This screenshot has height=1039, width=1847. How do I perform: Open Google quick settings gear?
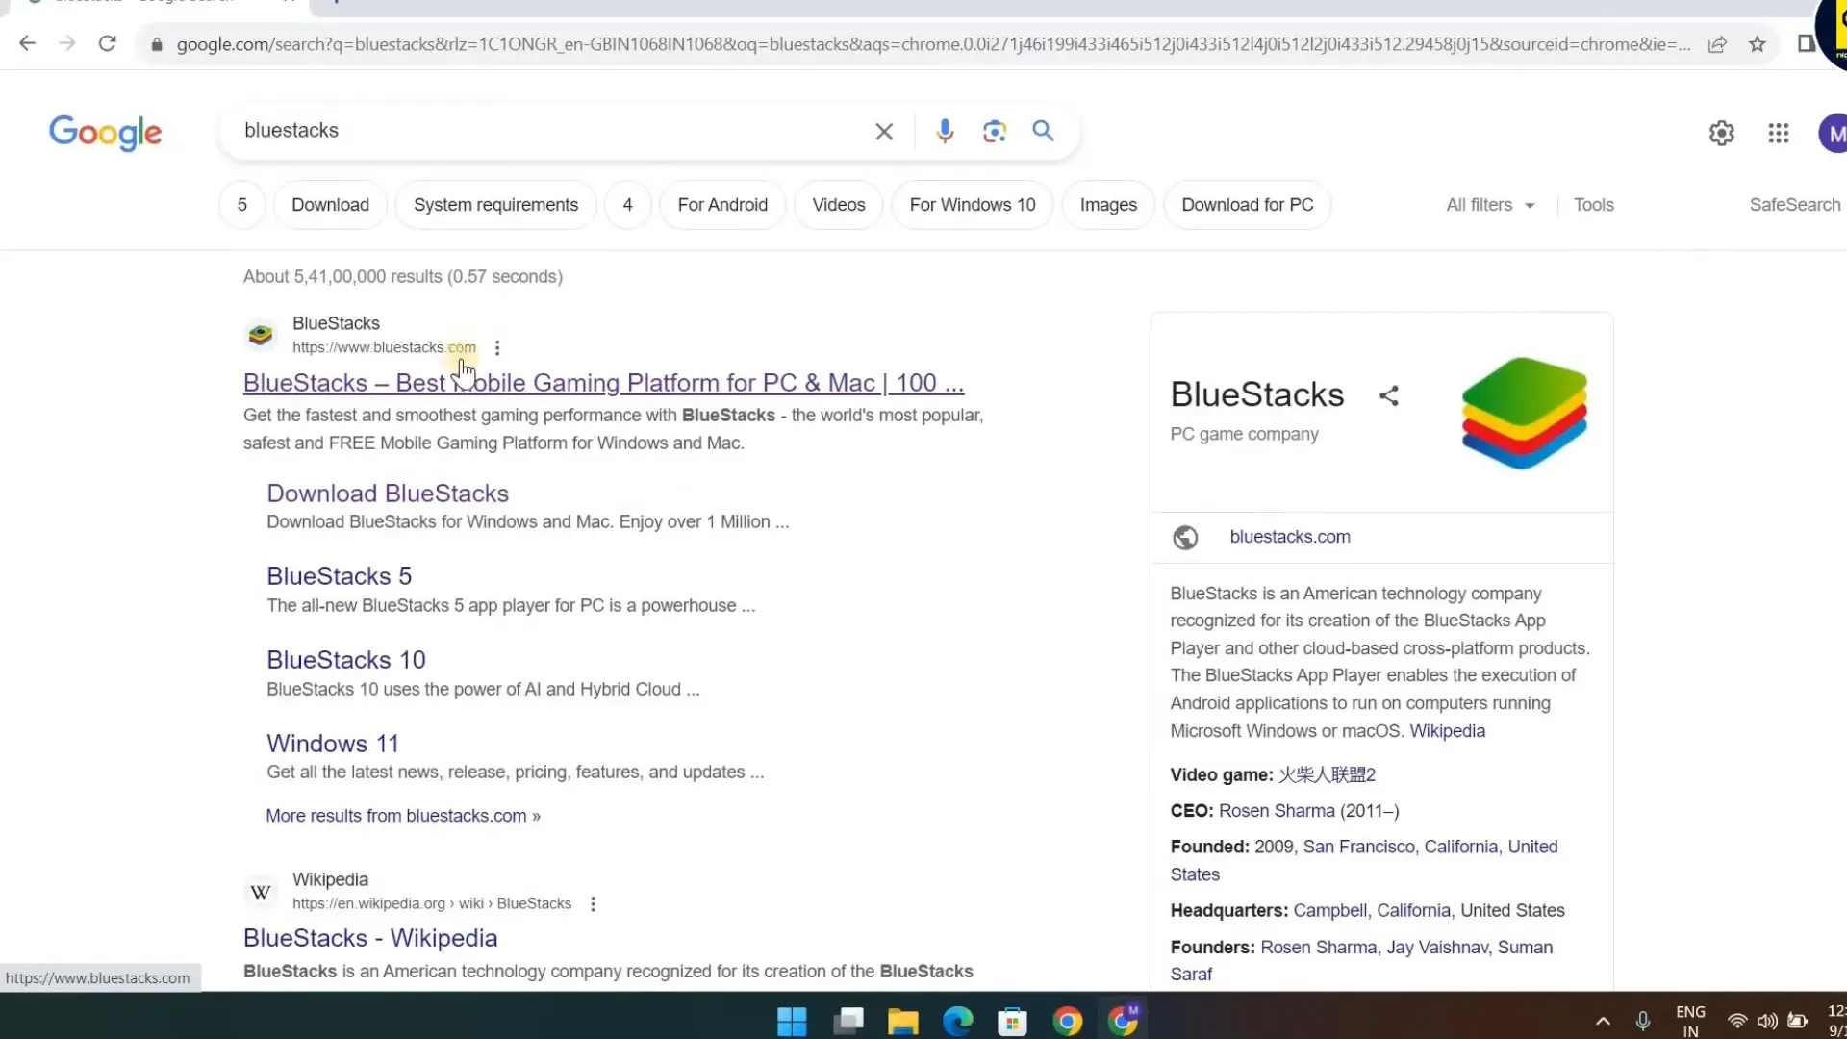pos(1721,133)
